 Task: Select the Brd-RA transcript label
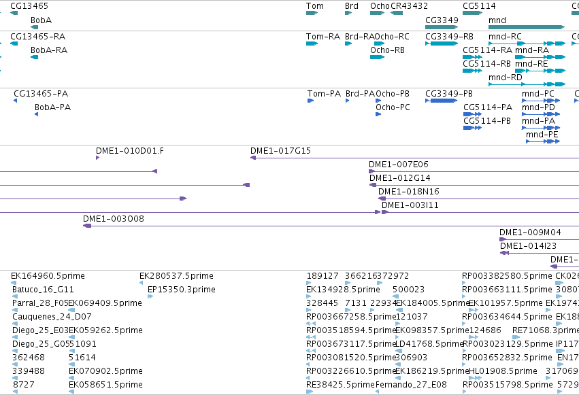tap(360, 37)
